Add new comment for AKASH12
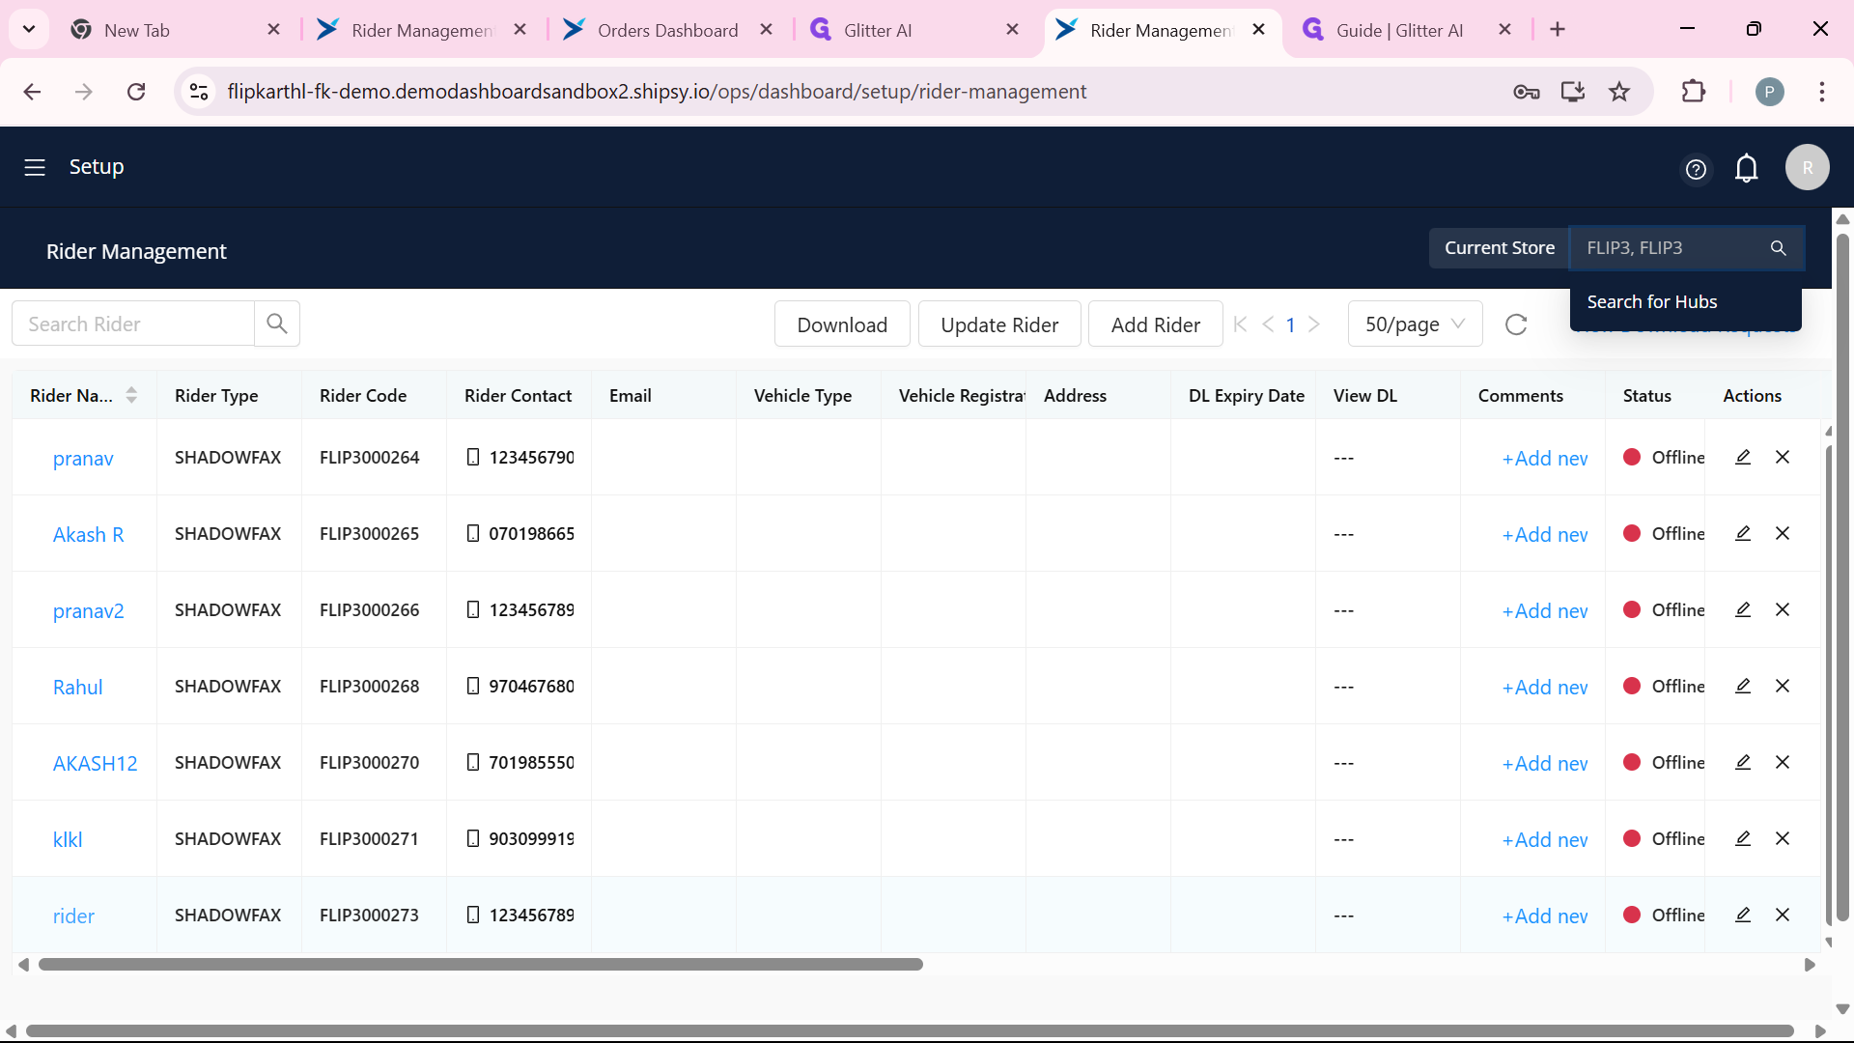 [1545, 763]
